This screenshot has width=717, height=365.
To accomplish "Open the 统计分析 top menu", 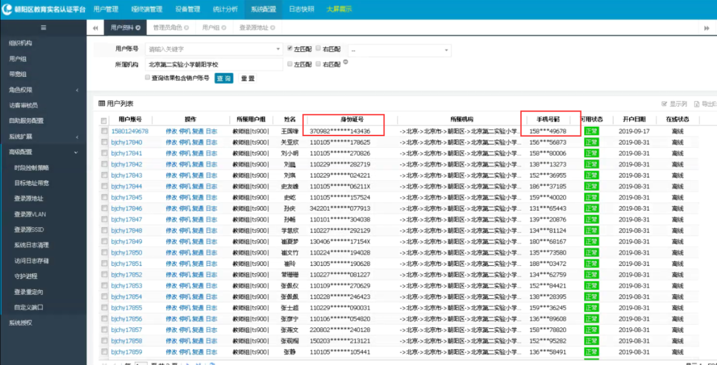I will tap(225, 9).
